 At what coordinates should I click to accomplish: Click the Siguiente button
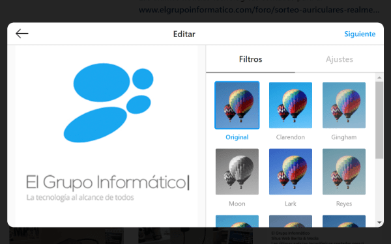click(x=360, y=34)
